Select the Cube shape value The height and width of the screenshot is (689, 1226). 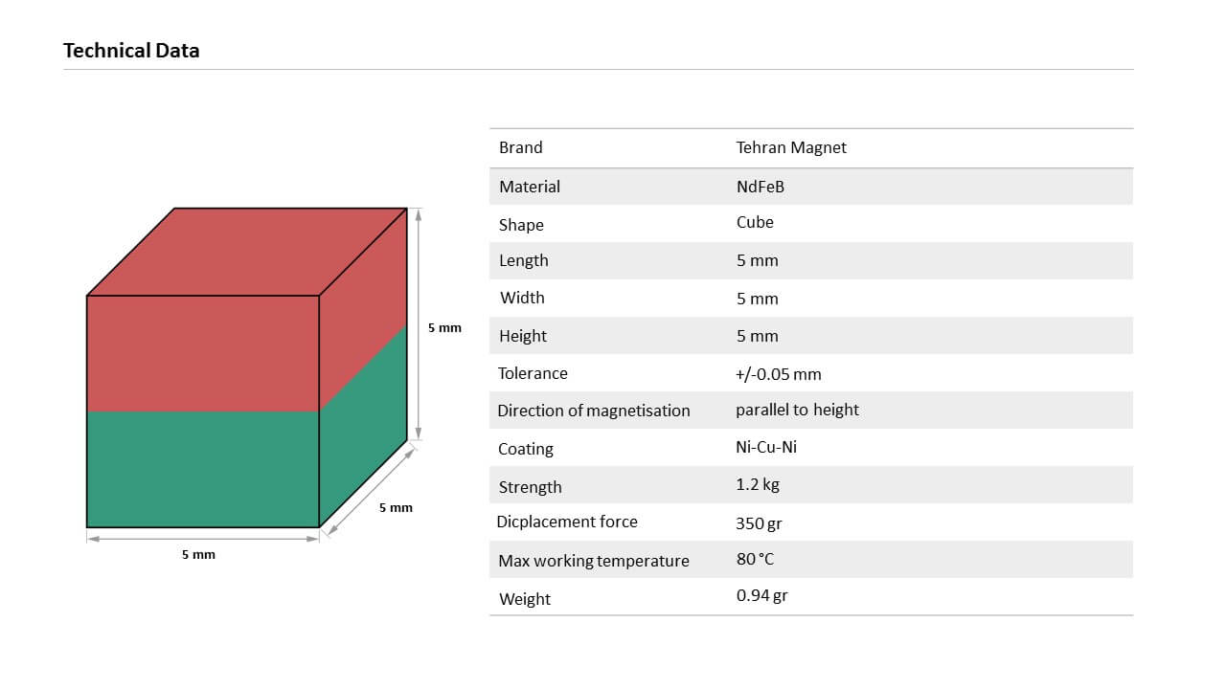(x=755, y=222)
